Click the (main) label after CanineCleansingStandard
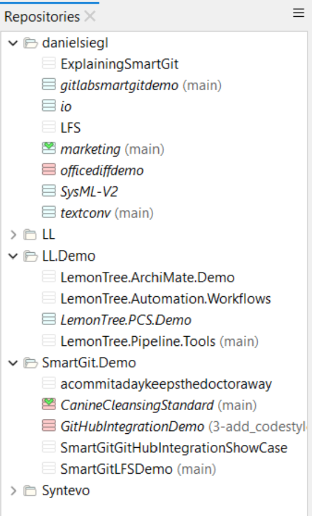 click(237, 405)
